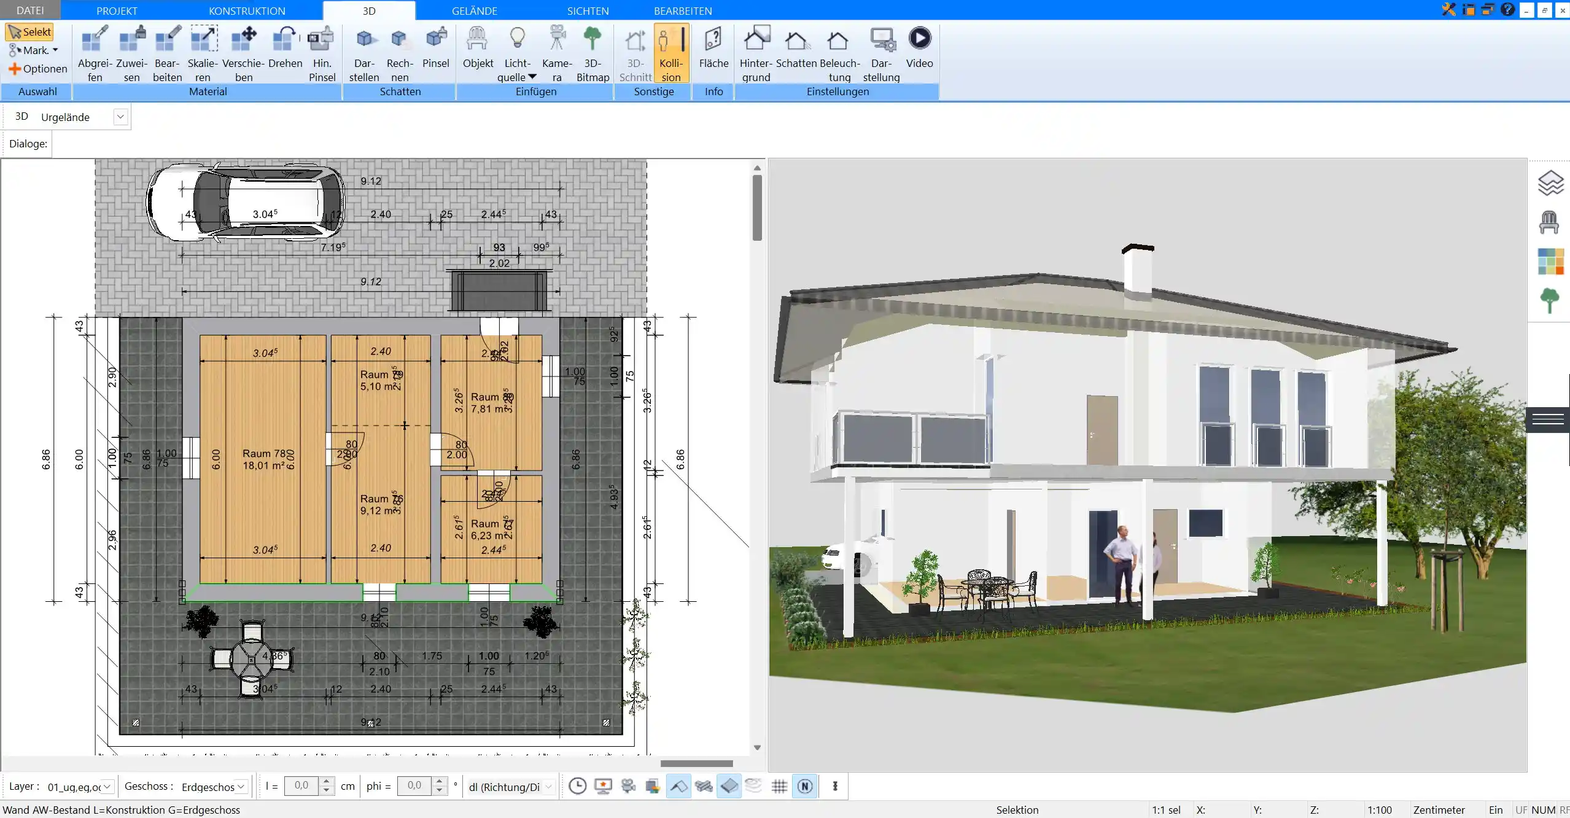Toggle the grid display button

pyautogui.click(x=779, y=786)
